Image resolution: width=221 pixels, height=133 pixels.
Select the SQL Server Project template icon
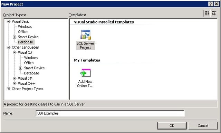pyautogui.click(x=86, y=35)
